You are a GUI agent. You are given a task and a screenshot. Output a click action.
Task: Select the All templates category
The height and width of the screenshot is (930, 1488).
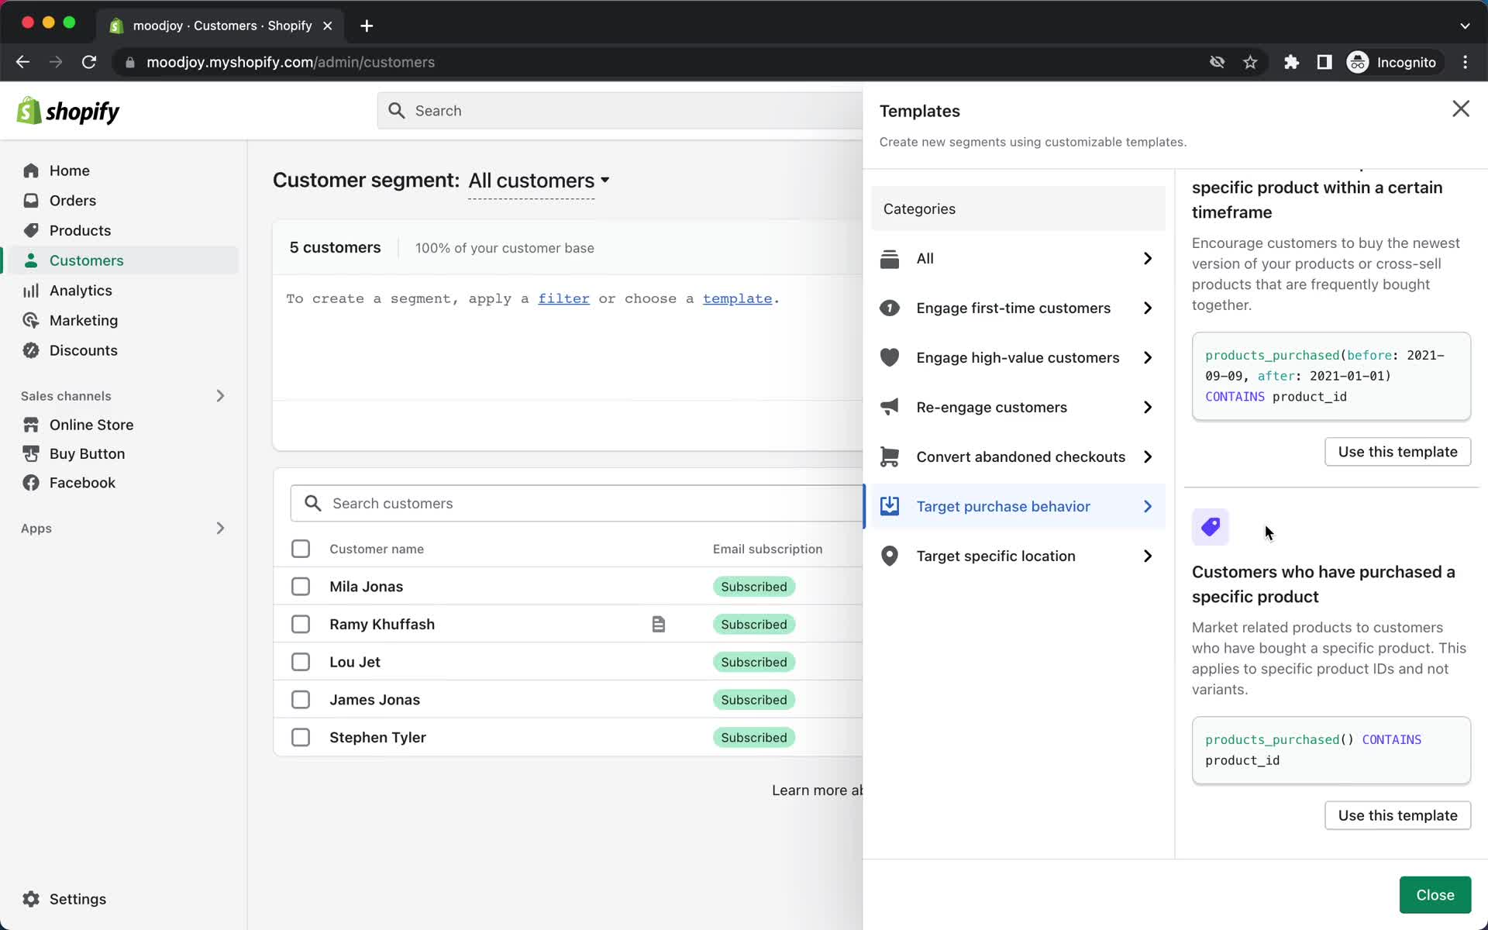pos(1018,259)
